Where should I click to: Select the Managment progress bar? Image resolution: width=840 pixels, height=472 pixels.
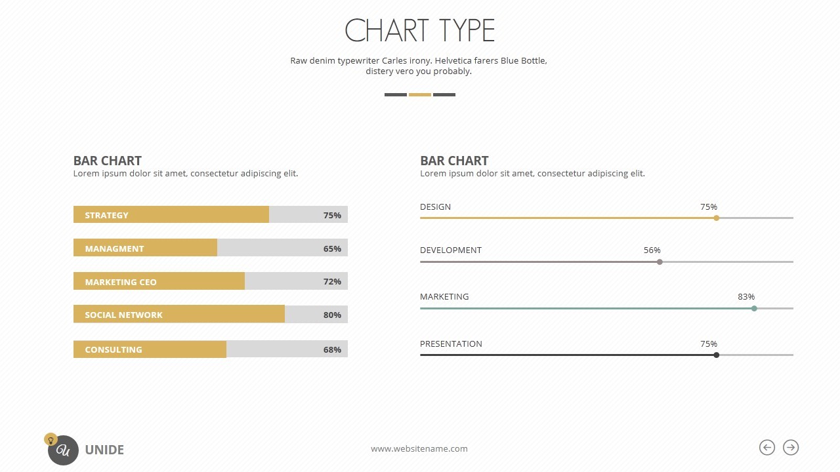(210, 248)
